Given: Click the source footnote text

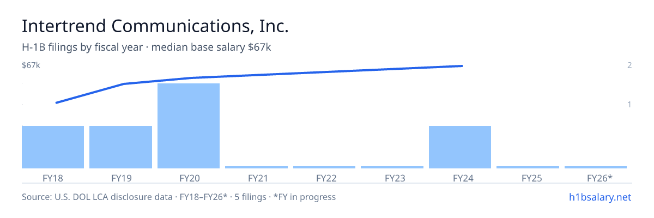Looking at the screenshot, I should (x=179, y=197).
